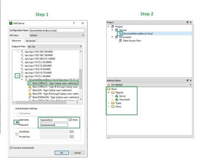Click the Objects folder icon

pos(113,92)
